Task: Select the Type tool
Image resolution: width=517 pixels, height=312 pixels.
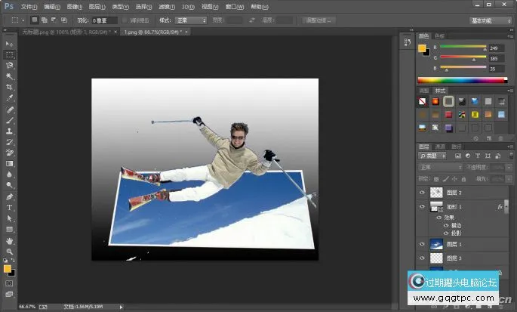Action: (x=10, y=207)
